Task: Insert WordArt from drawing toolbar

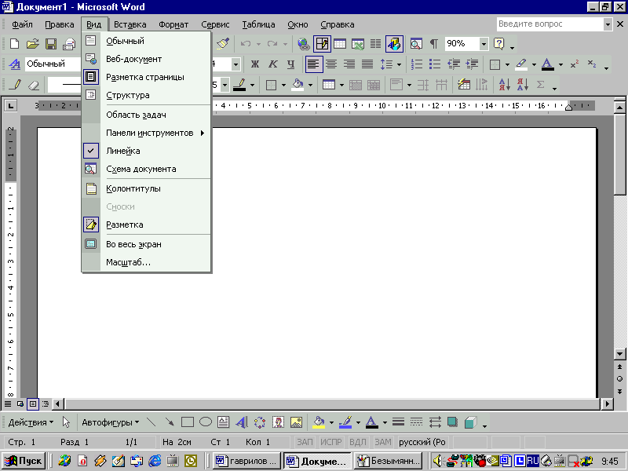Action: coord(242,422)
